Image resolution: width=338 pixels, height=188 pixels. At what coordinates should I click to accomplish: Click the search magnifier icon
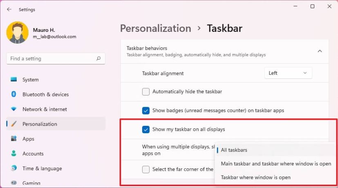(x=98, y=59)
